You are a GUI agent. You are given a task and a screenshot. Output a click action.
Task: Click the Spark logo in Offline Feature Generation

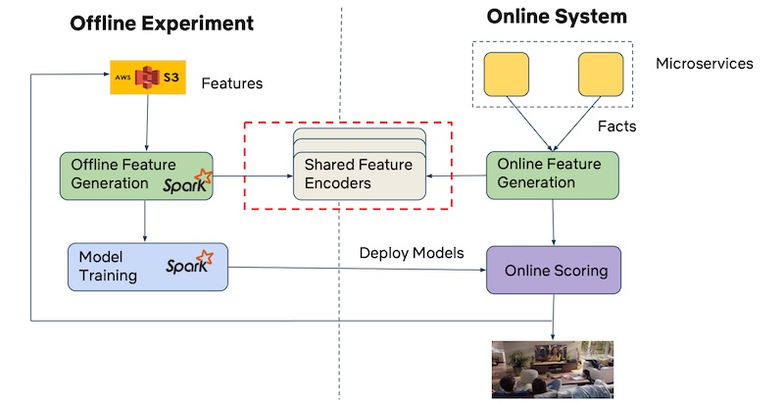[x=186, y=183]
